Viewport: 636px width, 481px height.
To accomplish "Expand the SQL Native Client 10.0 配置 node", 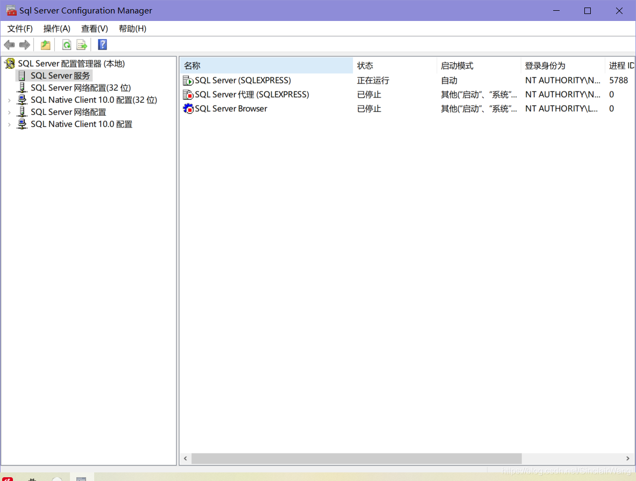I will [9, 124].
